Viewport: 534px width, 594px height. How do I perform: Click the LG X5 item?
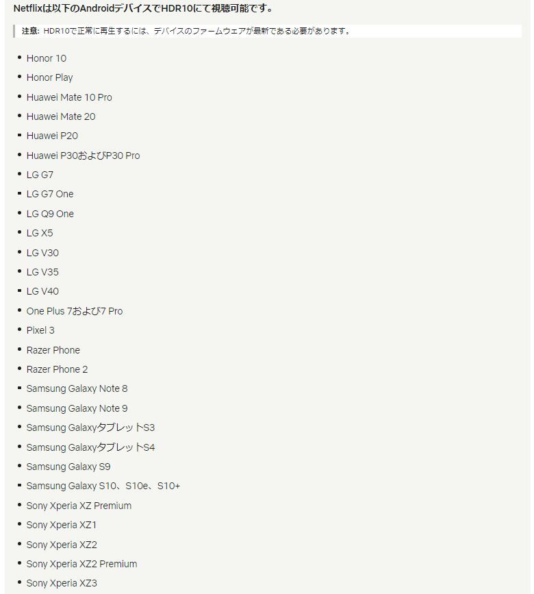(40, 233)
